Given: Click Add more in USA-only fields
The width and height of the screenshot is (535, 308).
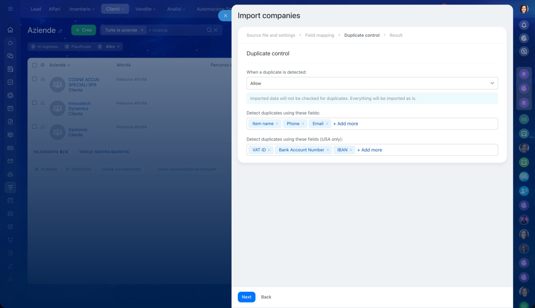Looking at the screenshot, I should [369, 150].
